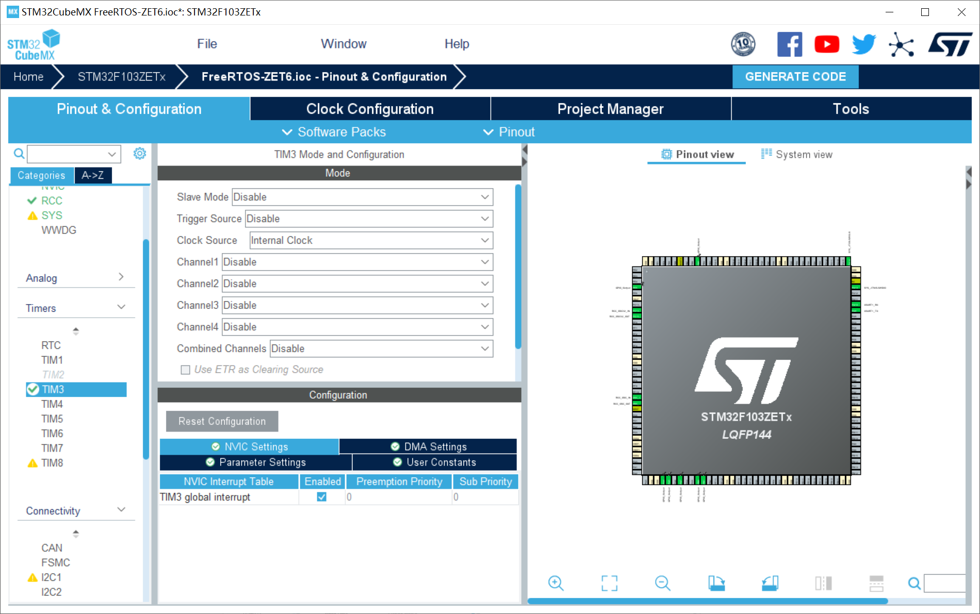Click the TIM8 warning triangle icon
Viewport: 980px width, 614px height.
(x=32, y=463)
